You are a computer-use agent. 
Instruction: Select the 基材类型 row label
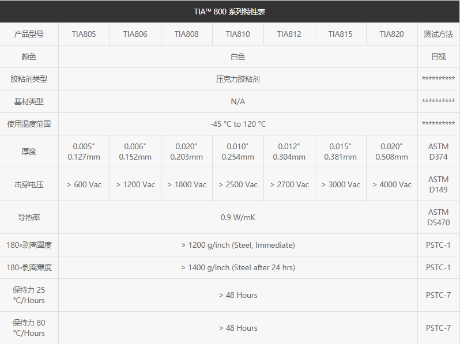pos(29,101)
